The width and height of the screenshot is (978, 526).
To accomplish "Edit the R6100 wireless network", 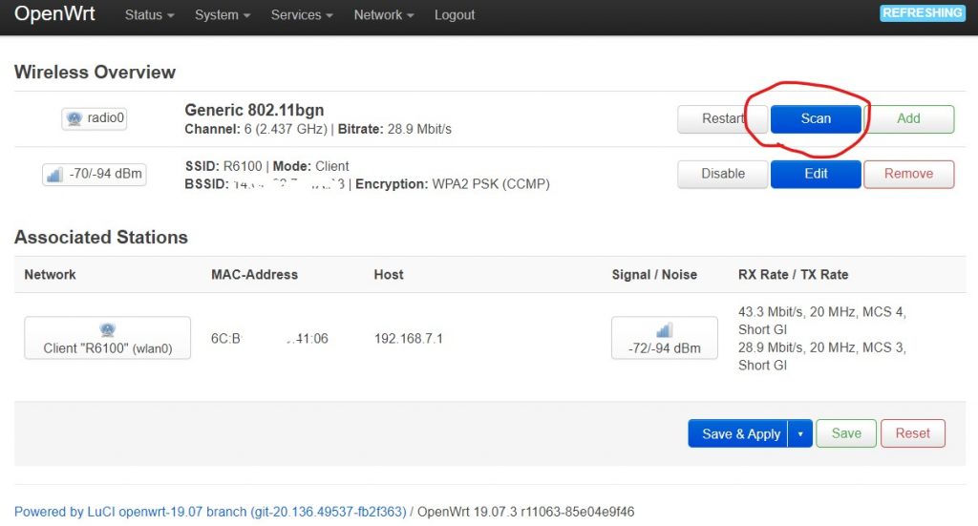I will point(816,174).
